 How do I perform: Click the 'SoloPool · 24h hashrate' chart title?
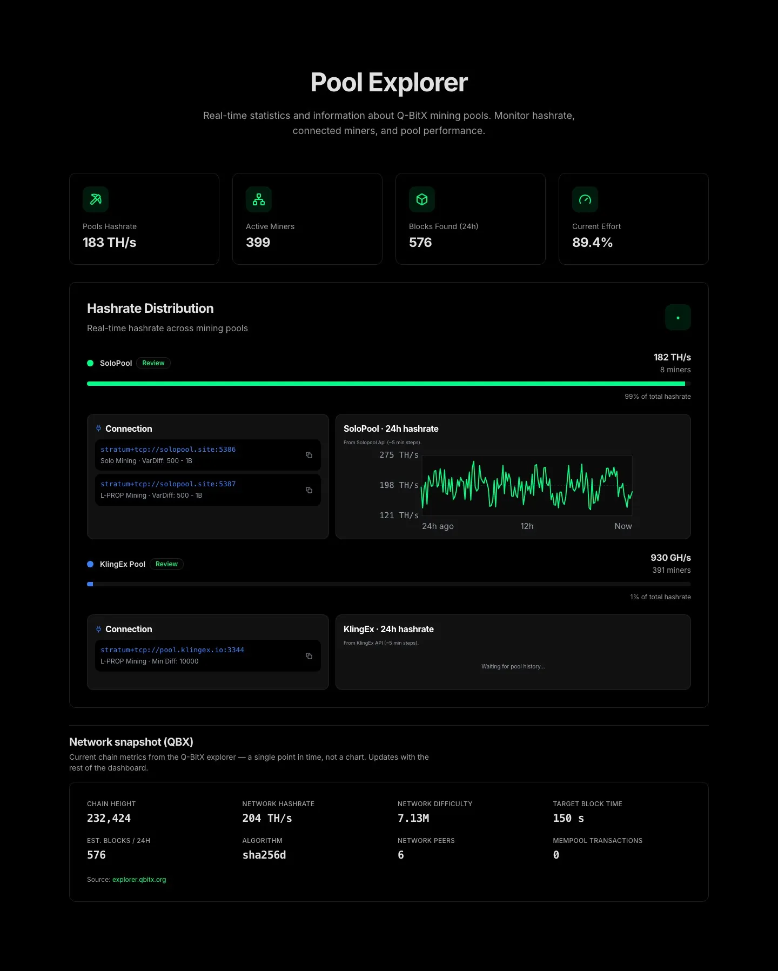(x=391, y=428)
